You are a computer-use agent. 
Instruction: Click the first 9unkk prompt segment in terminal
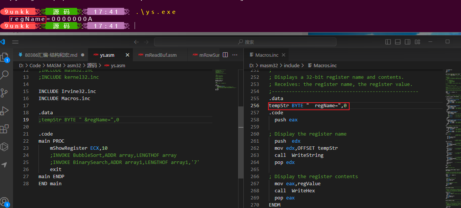[x=17, y=12]
